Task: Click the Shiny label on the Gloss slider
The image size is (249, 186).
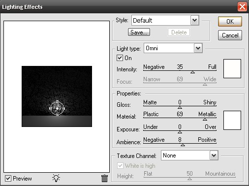Action: click(x=210, y=102)
